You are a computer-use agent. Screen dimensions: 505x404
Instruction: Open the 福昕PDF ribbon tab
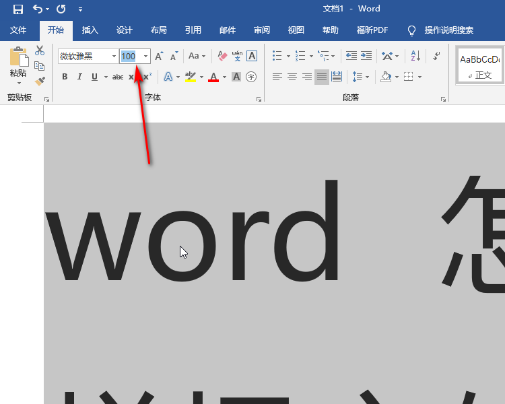[372, 30]
